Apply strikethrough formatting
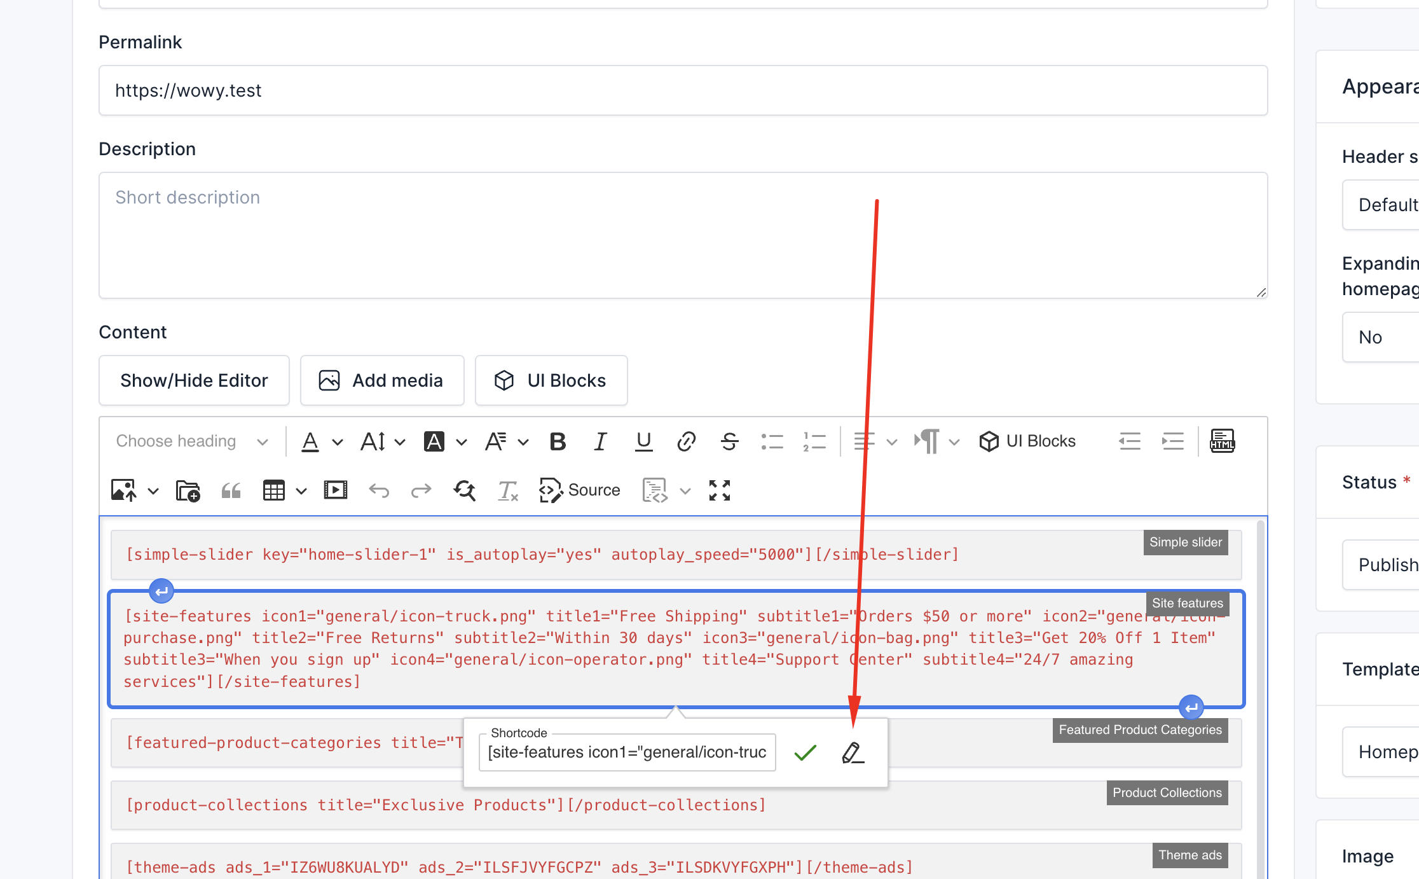Screen dimensions: 1419x879 click(730, 441)
